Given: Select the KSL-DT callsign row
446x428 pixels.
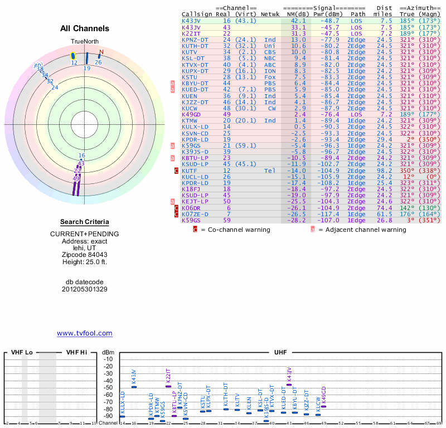Looking at the screenshot, I should [193, 58].
